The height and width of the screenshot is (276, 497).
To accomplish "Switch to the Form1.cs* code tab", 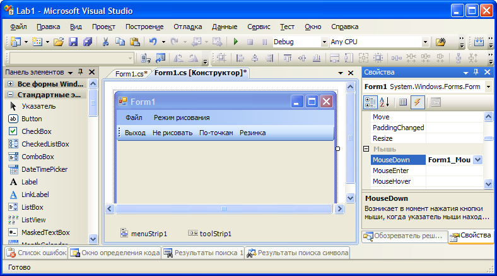I will (131, 74).
